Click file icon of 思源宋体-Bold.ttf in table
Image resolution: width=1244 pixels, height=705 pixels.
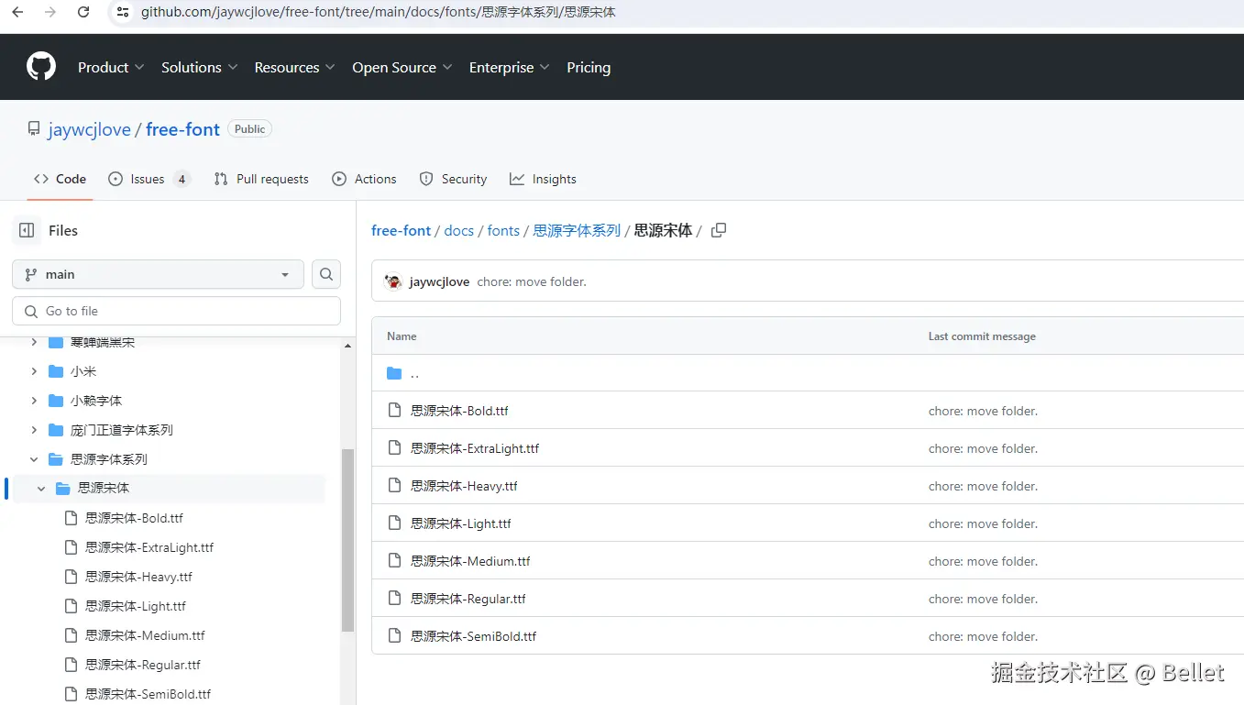[395, 411]
